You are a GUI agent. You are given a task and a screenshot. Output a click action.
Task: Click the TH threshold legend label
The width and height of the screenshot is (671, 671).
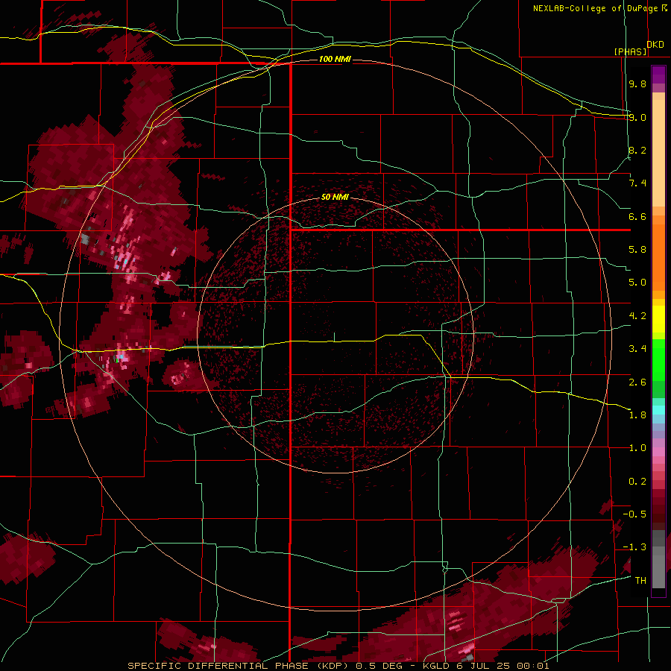(640, 581)
